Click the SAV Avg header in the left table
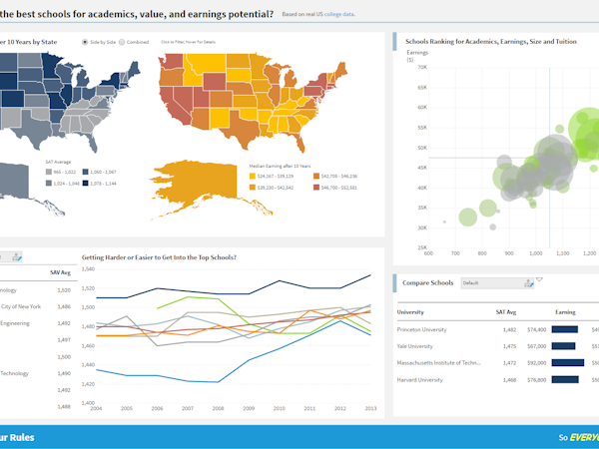Viewport: 599px width, 449px height. pyautogui.click(x=60, y=272)
